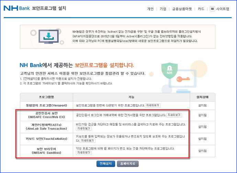Click 자세히보기 for INISAFE SandBox
Viewport: 237px width, 173px height.
(84, 153)
